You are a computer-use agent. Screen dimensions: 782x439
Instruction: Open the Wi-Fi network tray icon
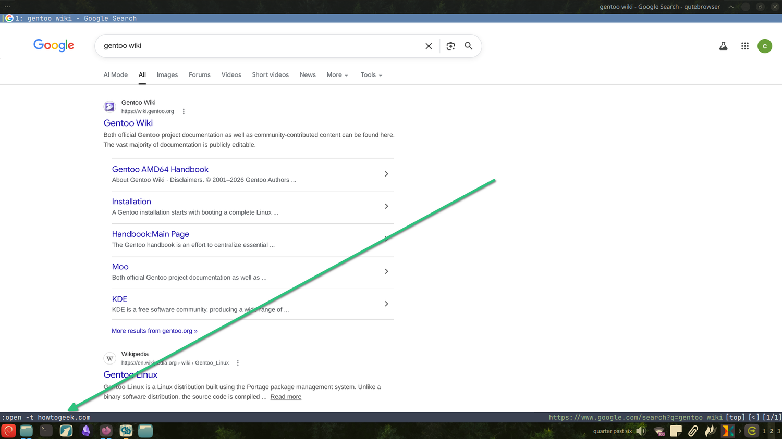coord(659,431)
